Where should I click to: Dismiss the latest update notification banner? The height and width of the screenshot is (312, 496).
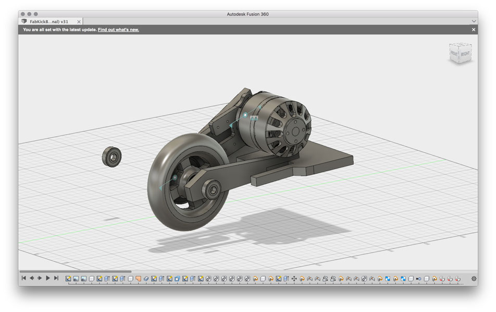coord(474,30)
